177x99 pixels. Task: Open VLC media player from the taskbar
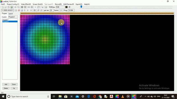123,97
